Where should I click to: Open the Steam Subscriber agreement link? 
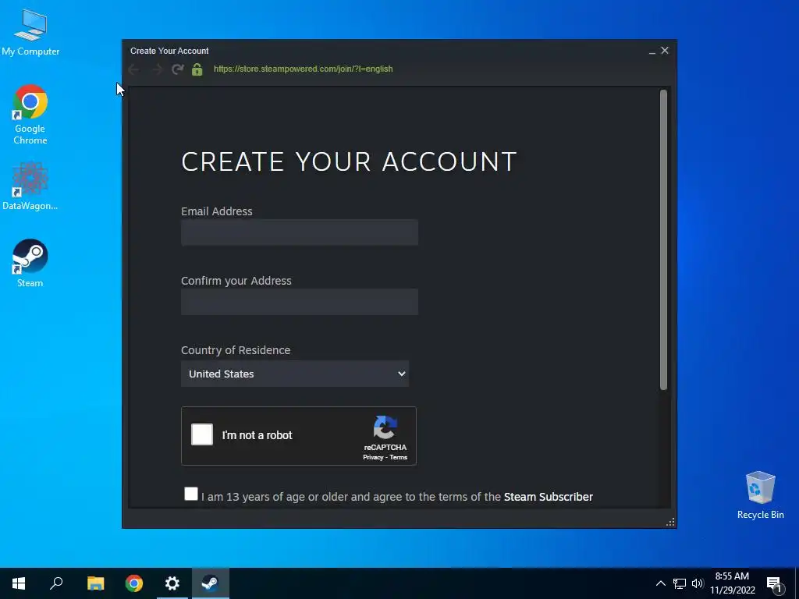(x=549, y=497)
